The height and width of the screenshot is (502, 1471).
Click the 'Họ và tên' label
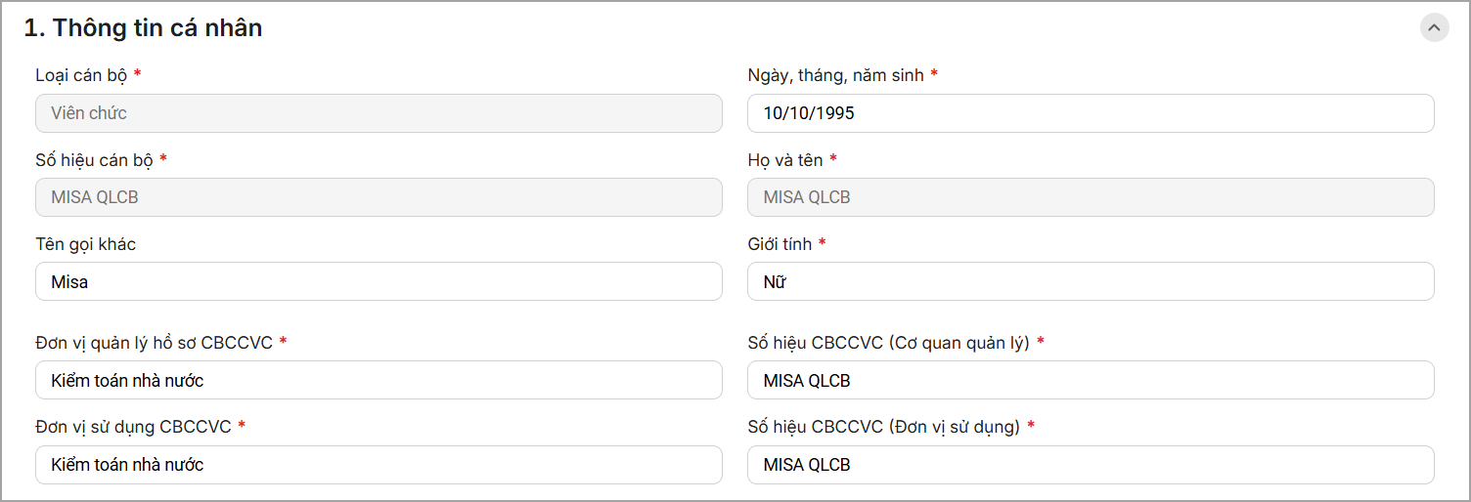pyautogui.click(x=784, y=159)
